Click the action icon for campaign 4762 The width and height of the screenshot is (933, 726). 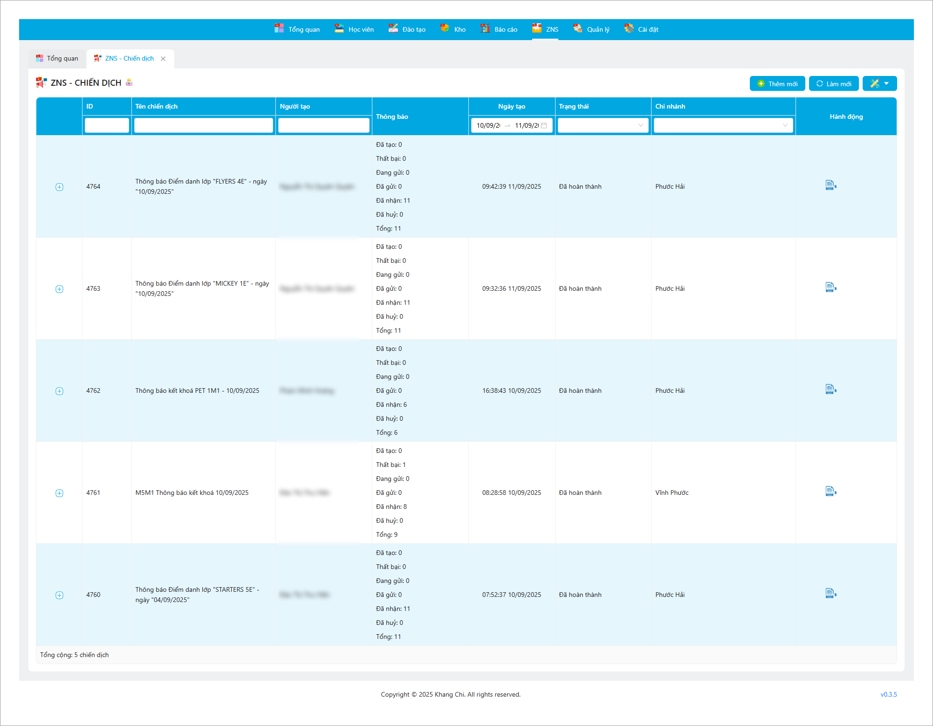point(830,390)
